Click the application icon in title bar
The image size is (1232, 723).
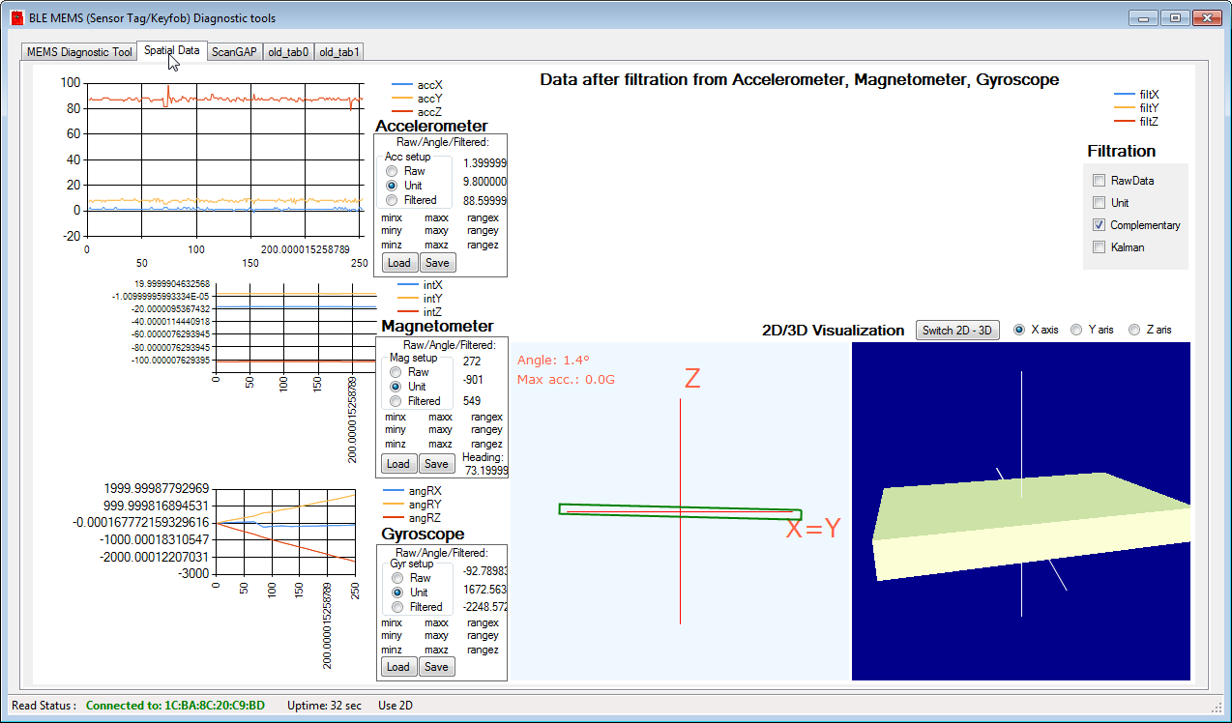[16, 17]
